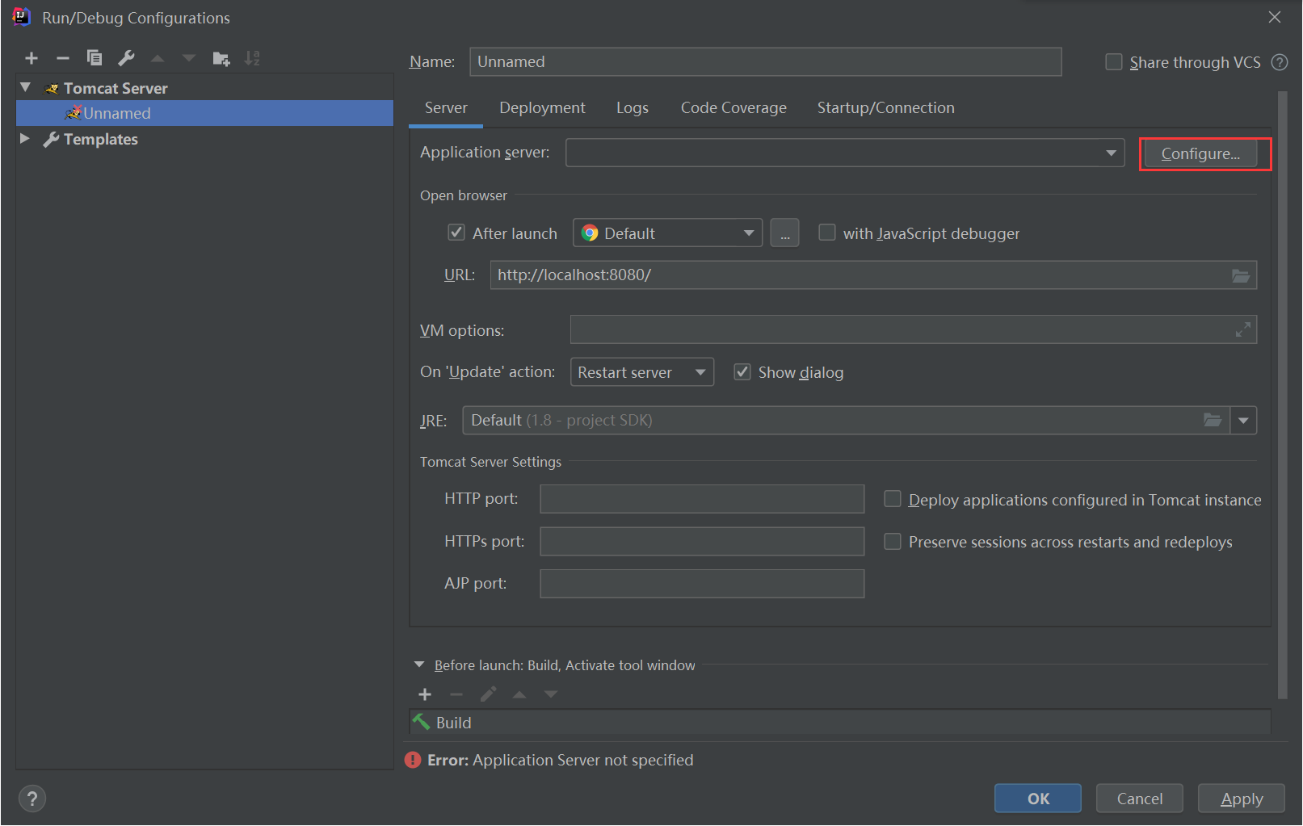This screenshot has width=1303, height=826.
Task: Remove the before-launch task with minus
Action: tap(456, 694)
